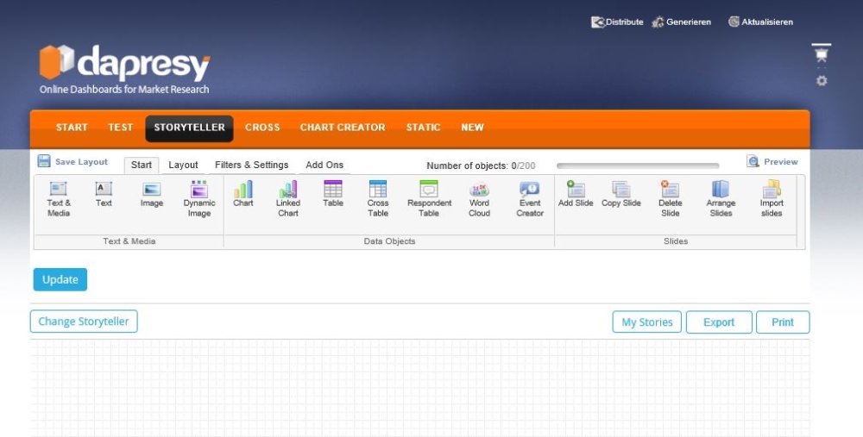The width and height of the screenshot is (863, 437).
Task: Click Import slides icon
Action: [x=772, y=189]
